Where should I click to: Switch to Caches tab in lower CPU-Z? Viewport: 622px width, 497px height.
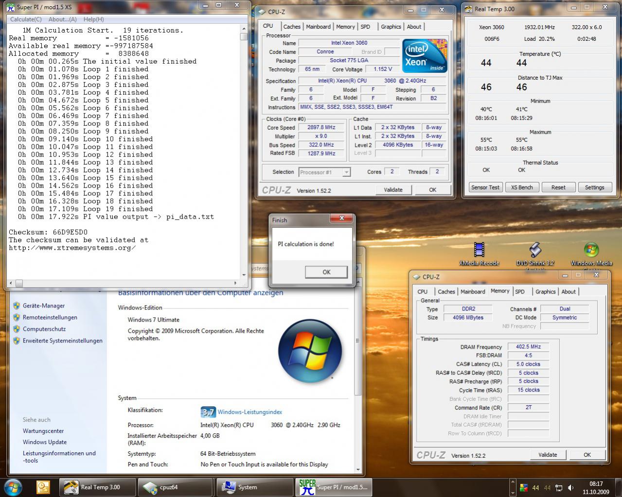tap(446, 291)
